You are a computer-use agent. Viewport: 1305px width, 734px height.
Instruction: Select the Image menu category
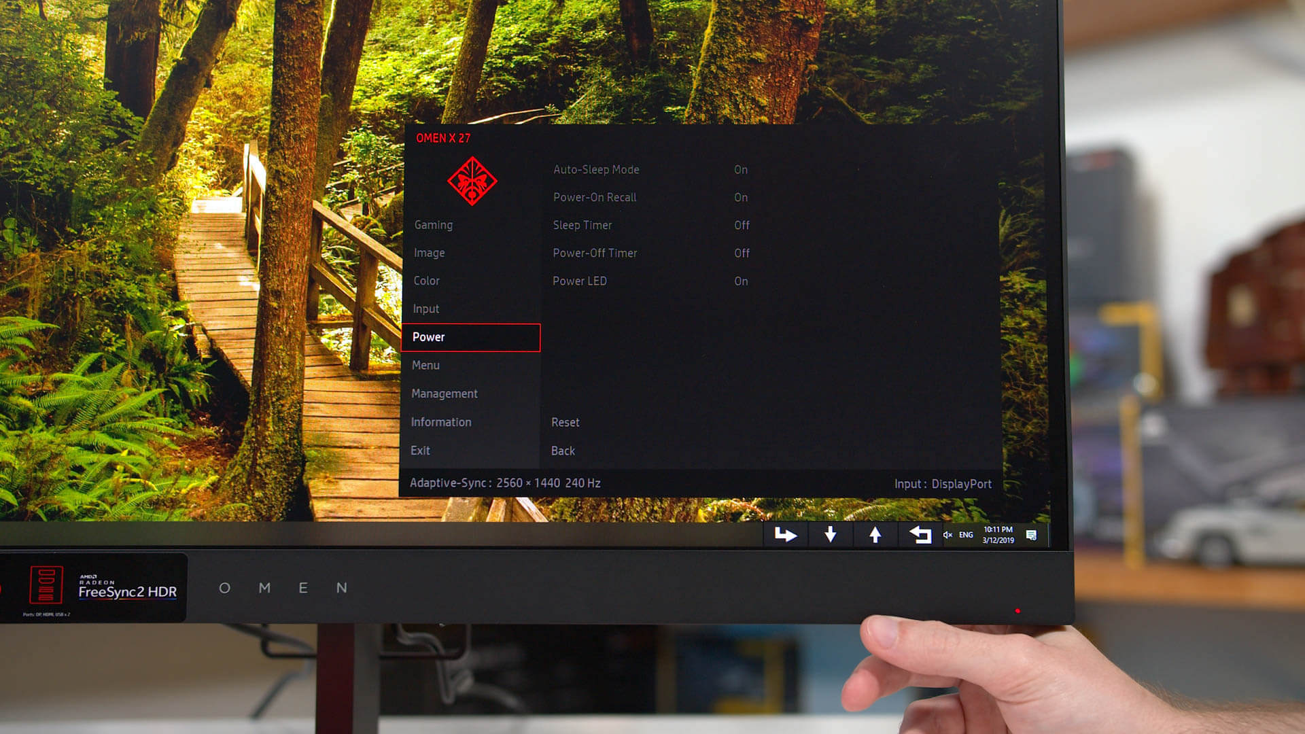429,253
